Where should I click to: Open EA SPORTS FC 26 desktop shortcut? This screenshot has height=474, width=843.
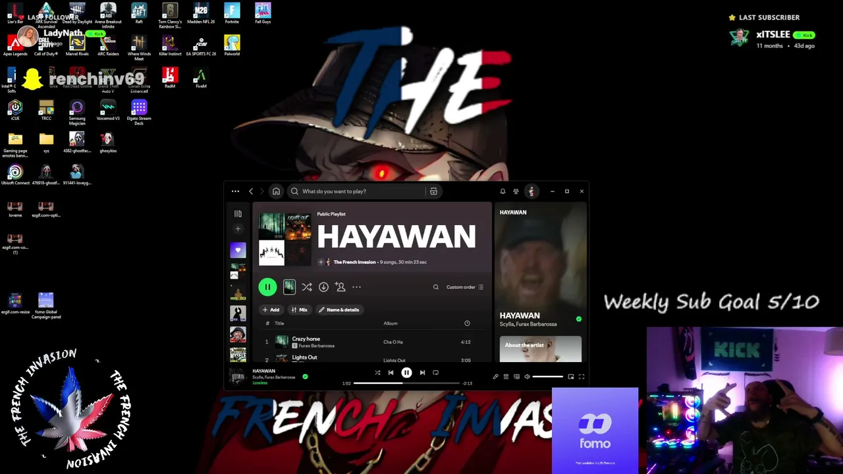[201, 45]
